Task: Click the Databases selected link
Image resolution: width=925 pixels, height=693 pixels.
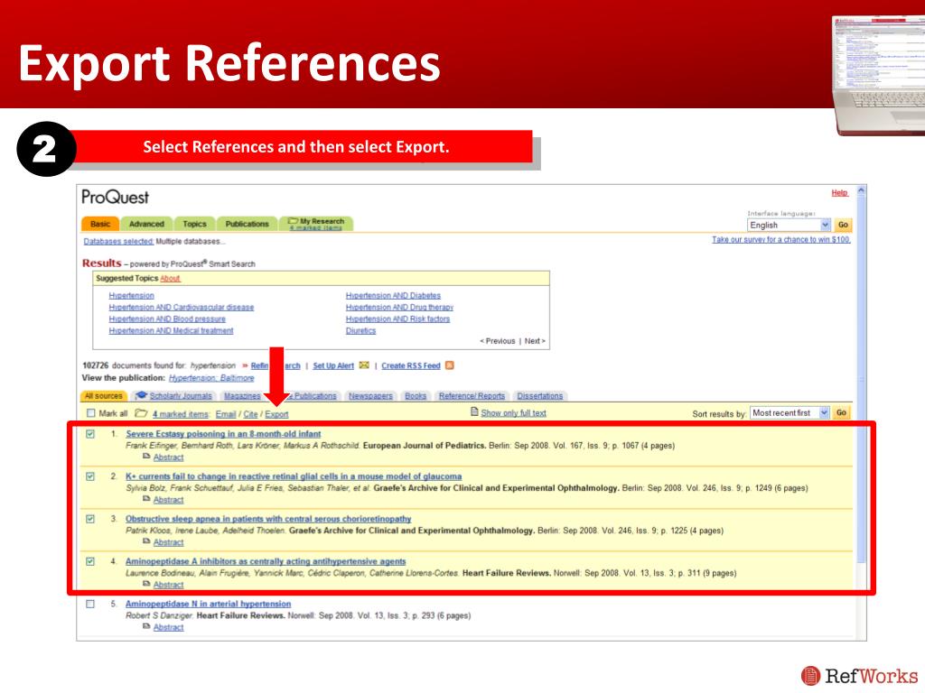Action: coord(118,241)
